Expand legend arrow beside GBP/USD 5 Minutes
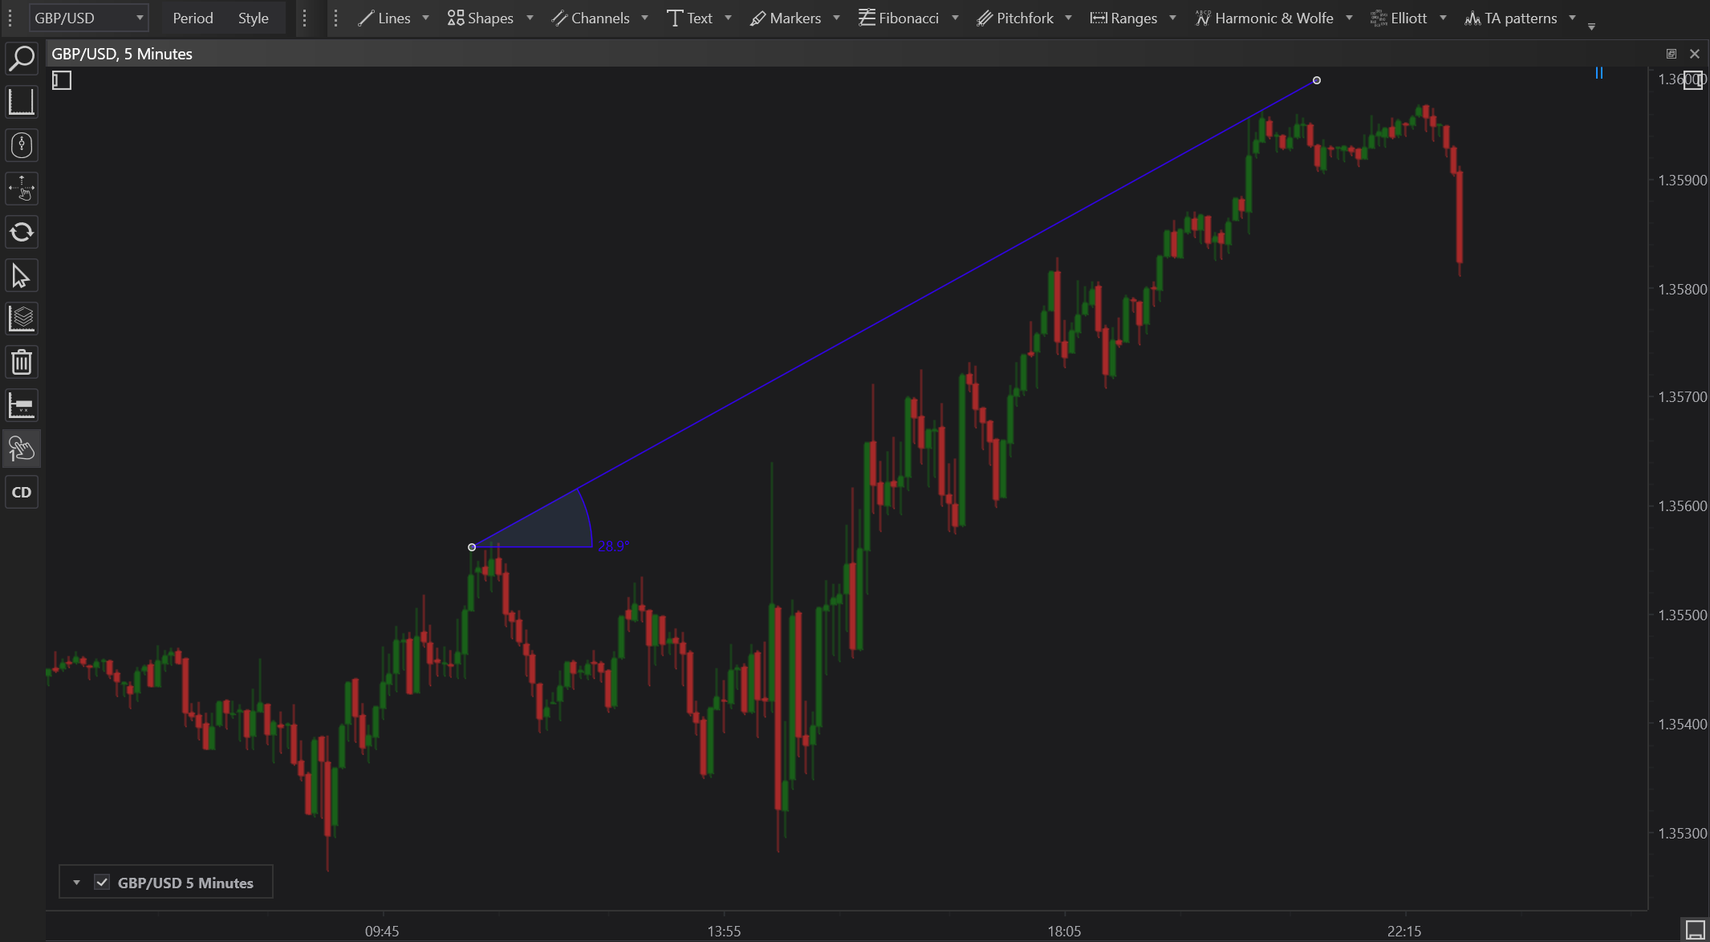Screen dimensions: 1710x942 (x=76, y=883)
